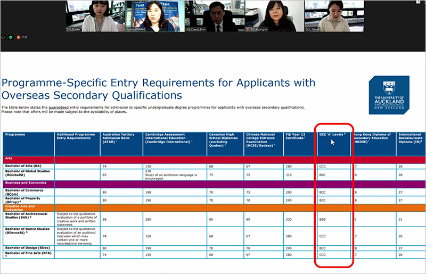Click the red 'Arts' section row
This screenshot has width=426, height=274.
point(214,160)
